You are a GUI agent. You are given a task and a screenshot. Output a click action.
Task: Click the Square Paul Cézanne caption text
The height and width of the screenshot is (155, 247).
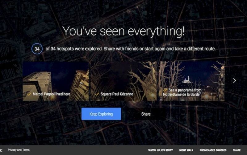point(117,94)
